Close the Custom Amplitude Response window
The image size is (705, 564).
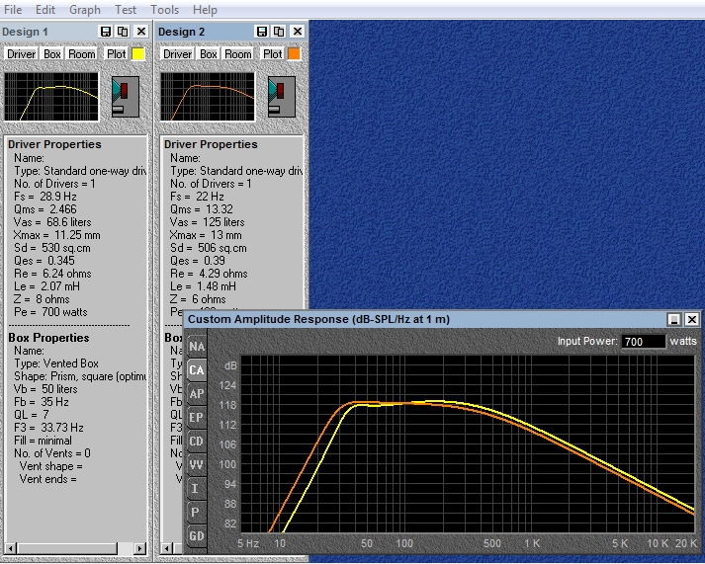coord(691,319)
